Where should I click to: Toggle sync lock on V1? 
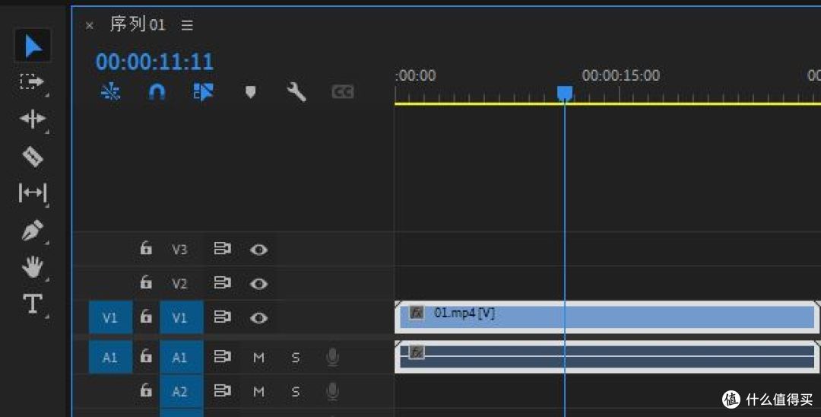click(x=222, y=317)
